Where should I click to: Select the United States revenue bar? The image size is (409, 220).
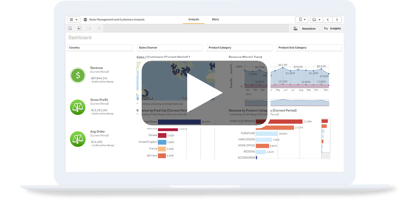179,122
